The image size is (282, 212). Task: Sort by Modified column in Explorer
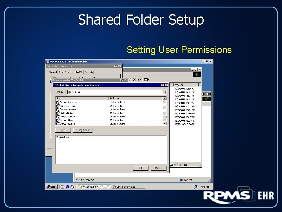pyautogui.click(x=186, y=84)
